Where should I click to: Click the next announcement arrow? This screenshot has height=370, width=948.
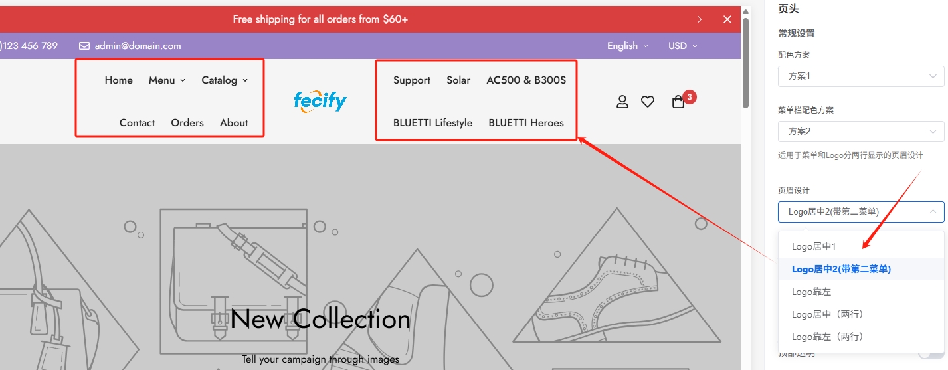(x=700, y=19)
